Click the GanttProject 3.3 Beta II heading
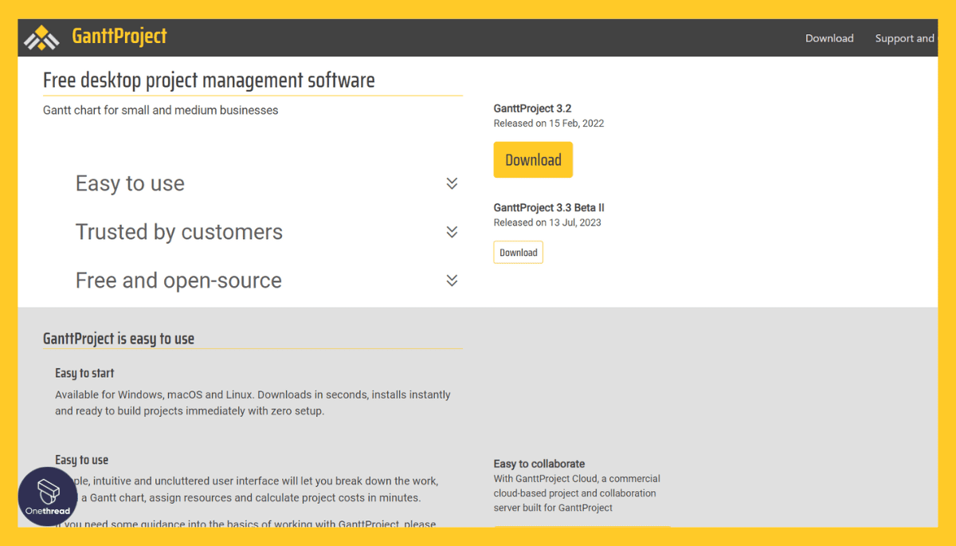Image resolution: width=956 pixels, height=546 pixels. [x=549, y=208]
